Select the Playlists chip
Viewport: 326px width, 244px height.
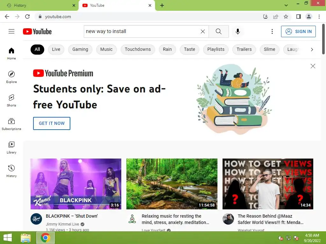pos(216,49)
